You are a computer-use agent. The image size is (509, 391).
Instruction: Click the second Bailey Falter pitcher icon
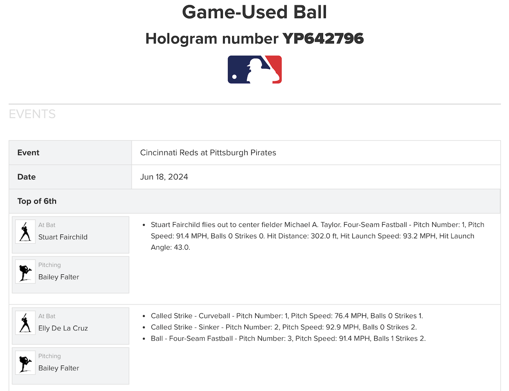click(x=25, y=363)
